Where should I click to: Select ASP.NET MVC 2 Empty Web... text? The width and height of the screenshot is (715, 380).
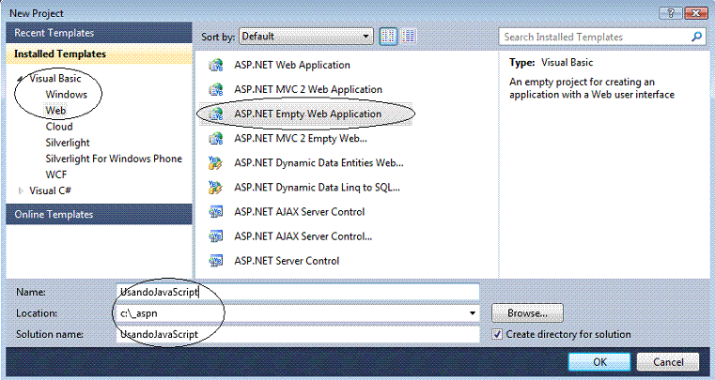(x=301, y=139)
